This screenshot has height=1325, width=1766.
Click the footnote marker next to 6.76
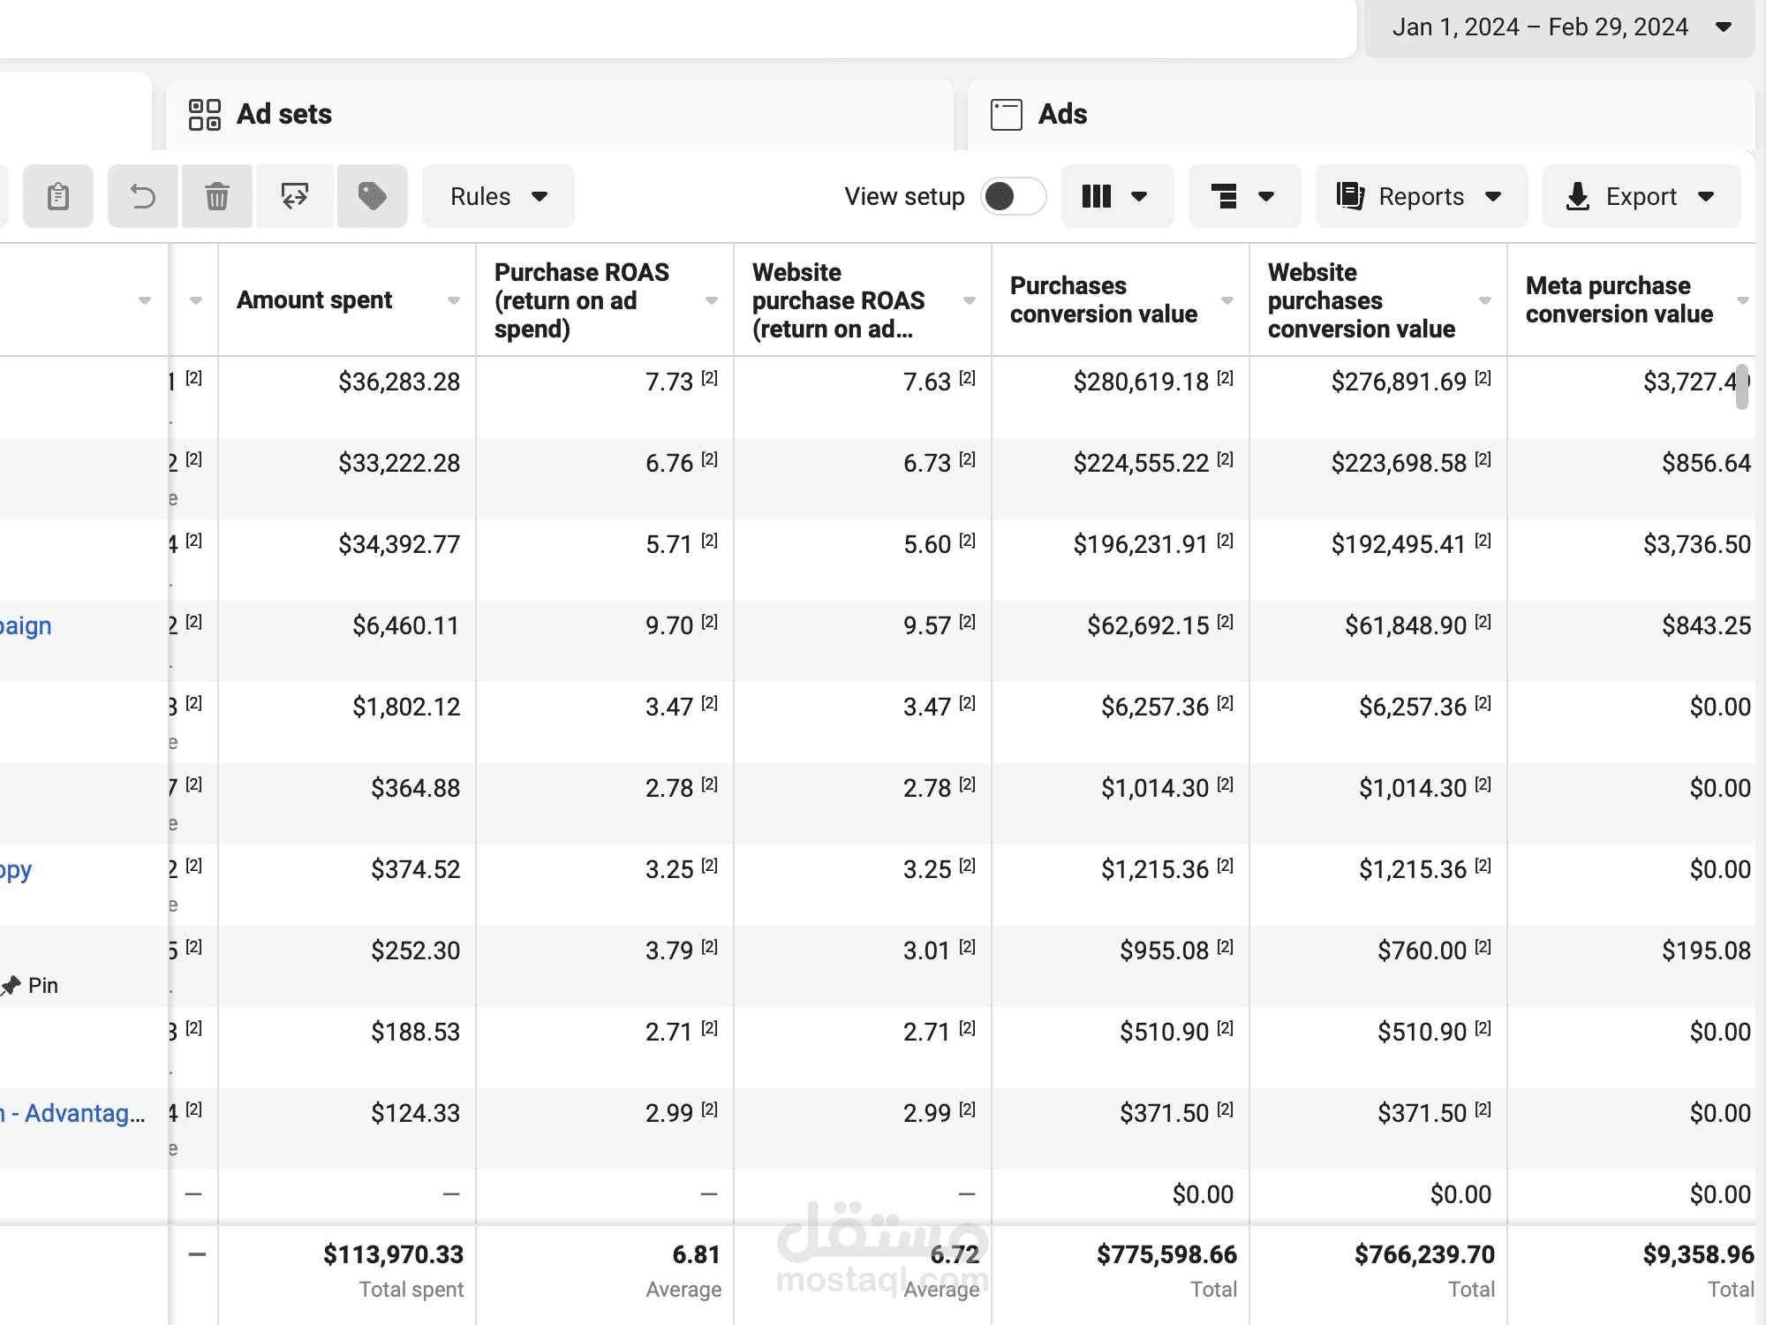tap(710, 459)
